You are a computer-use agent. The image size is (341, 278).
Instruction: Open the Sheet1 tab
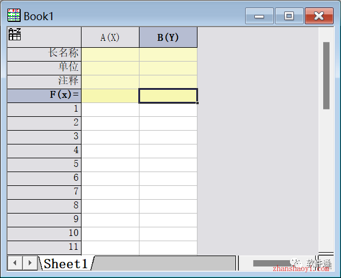click(66, 264)
